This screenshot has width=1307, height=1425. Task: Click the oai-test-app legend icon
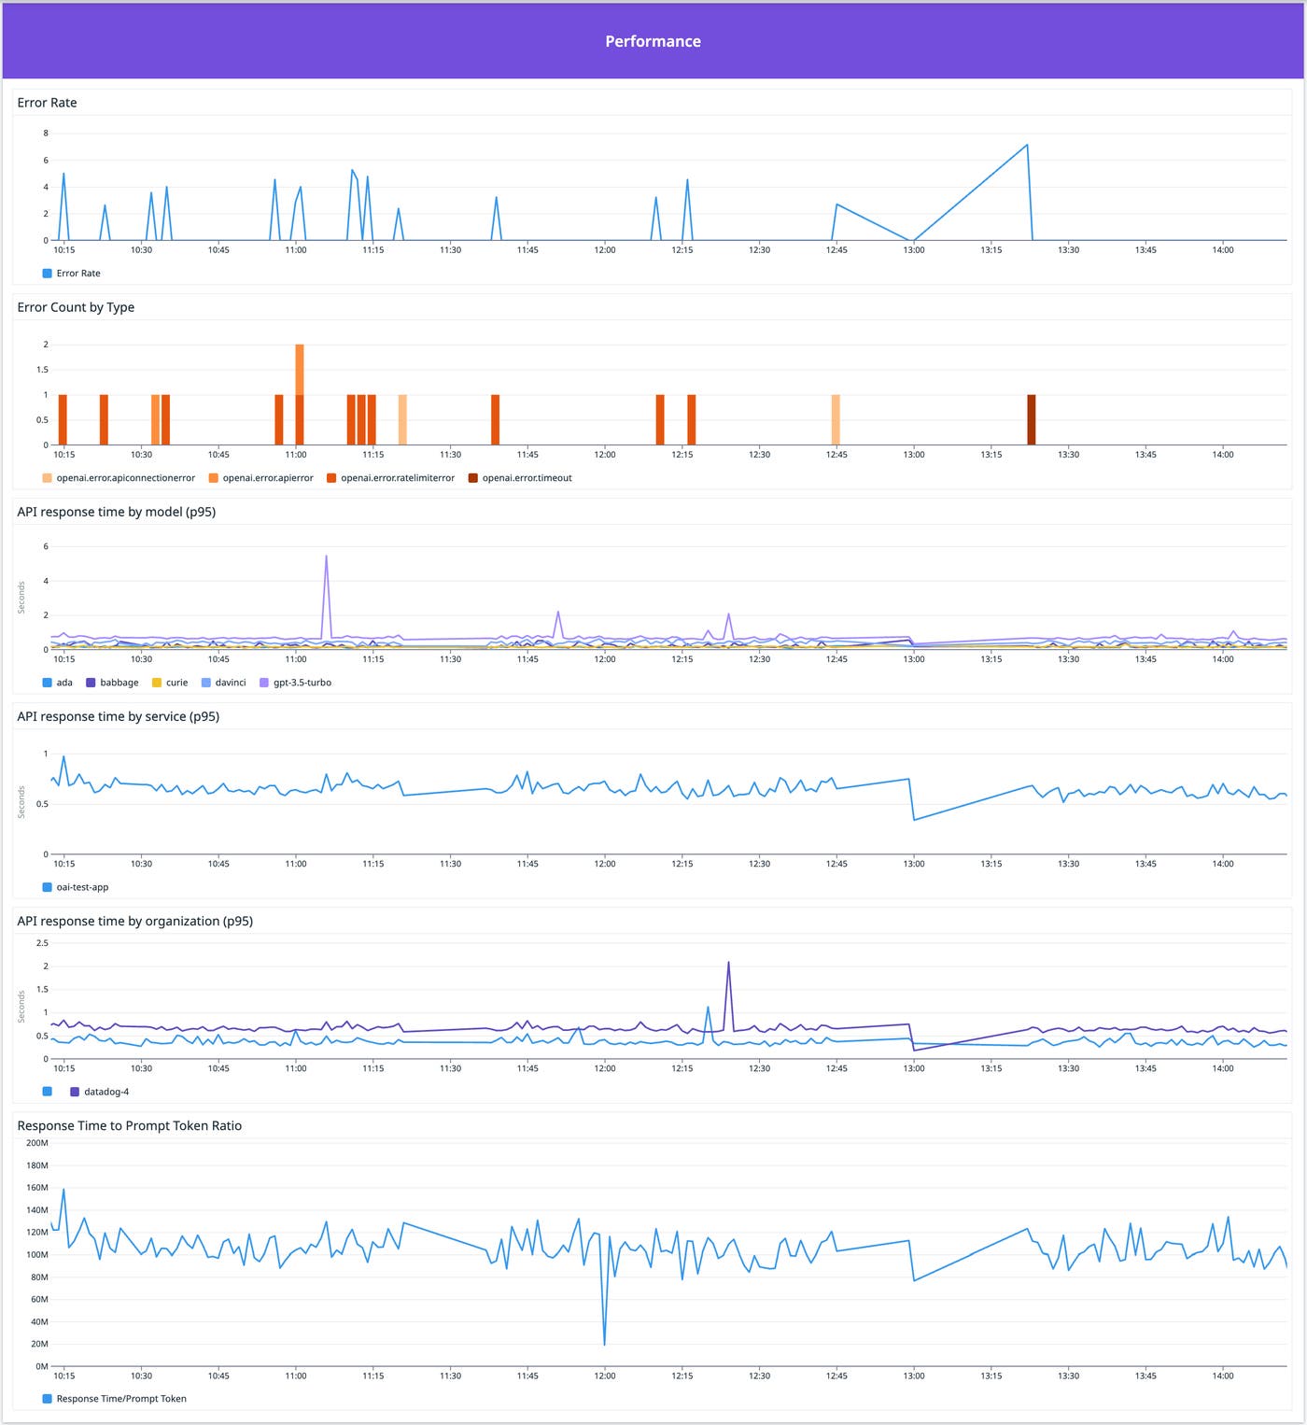coord(45,886)
